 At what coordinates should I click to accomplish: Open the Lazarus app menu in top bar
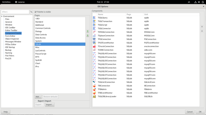click(20, 2)
